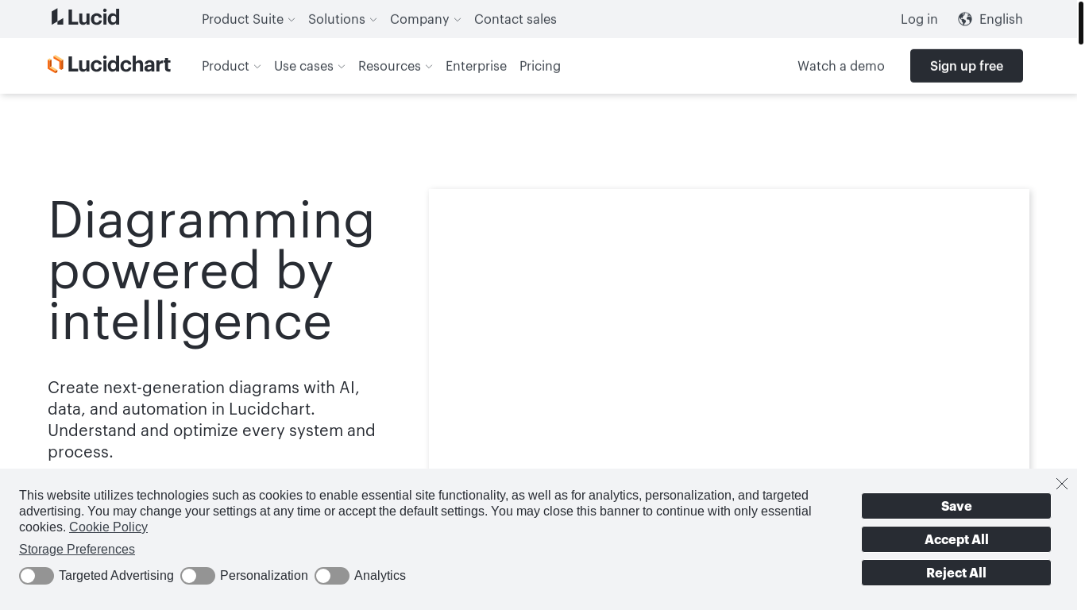Click Save in the cookie banner
Viewport: 1085px width, 610px height.
(x=956, y=506)
